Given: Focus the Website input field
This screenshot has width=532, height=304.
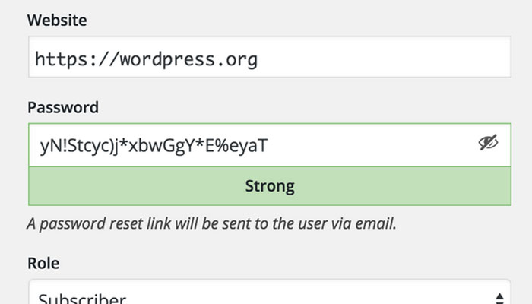Looking at the screenshot, I should (x=269, y=58).
